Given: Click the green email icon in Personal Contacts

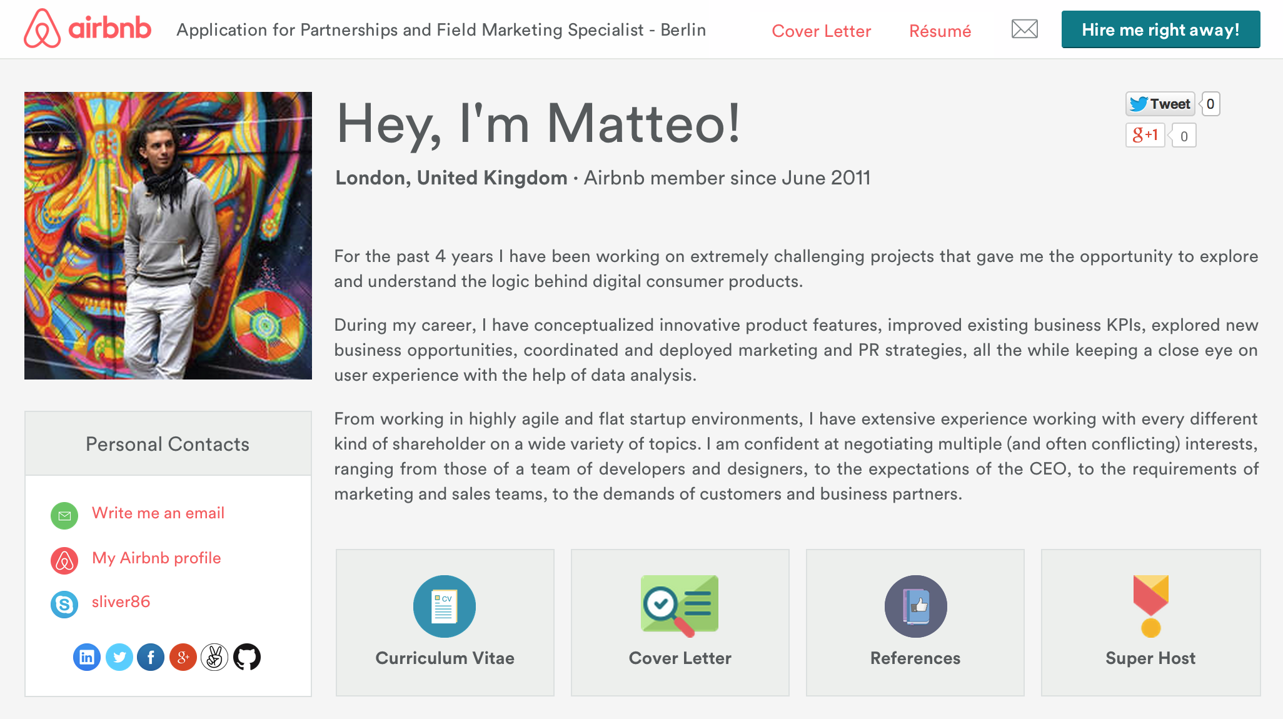Looking at the screenshot, I should [64, 515].
